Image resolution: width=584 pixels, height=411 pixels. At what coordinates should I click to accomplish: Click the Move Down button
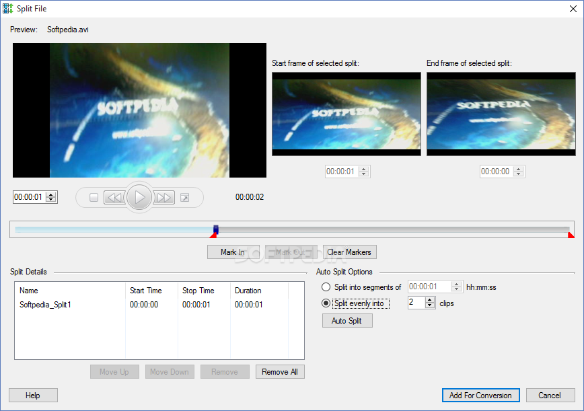[170, 371]
